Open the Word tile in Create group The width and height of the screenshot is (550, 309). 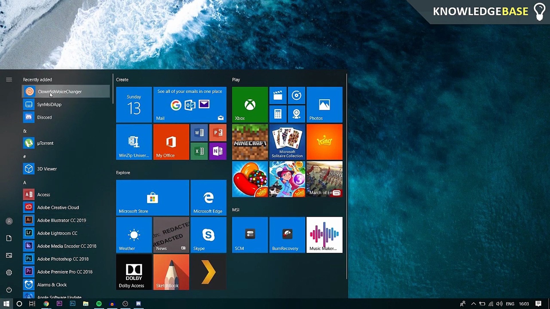(x=199, y=132)
